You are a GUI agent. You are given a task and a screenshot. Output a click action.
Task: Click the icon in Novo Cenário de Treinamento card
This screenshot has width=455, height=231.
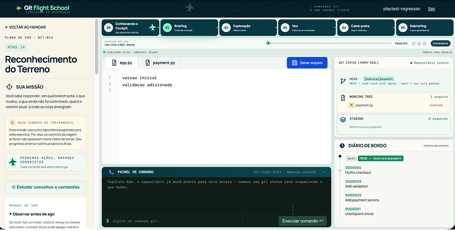click(12, 122)
